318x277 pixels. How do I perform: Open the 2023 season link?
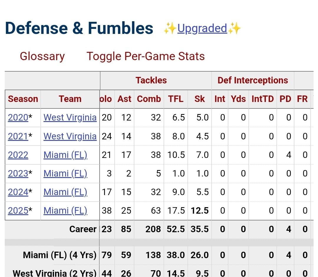tap(18, 173)
